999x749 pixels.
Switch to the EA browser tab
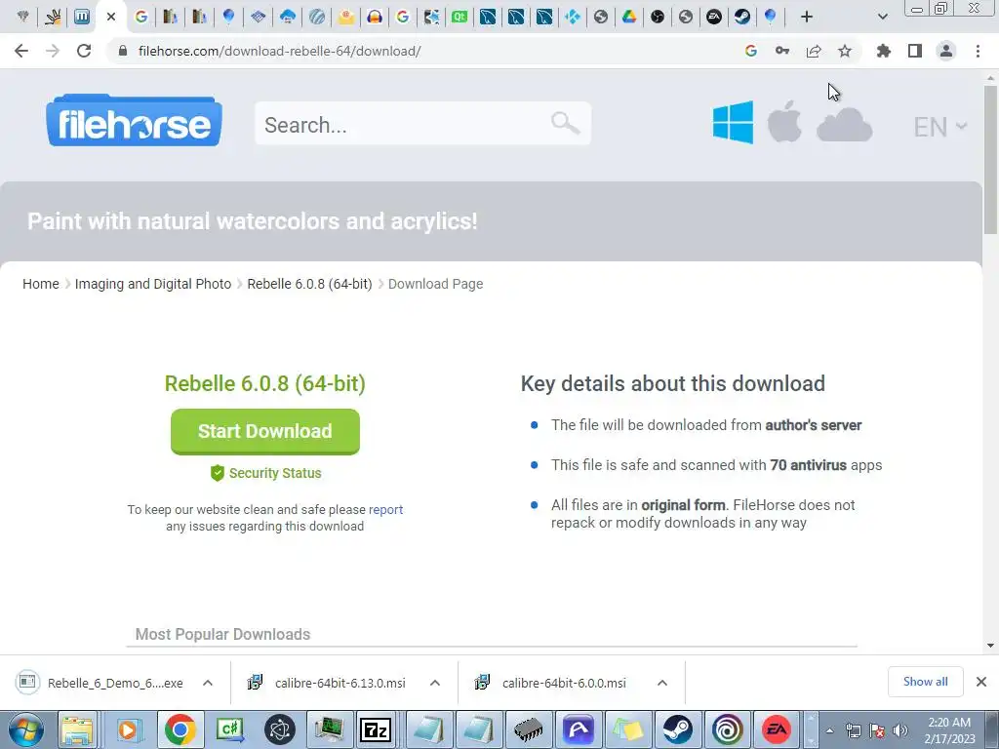(713, 18)
